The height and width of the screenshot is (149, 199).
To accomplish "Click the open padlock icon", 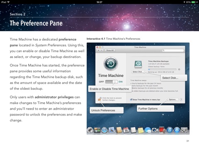I will pyautogui.click(x=99, y=99).
